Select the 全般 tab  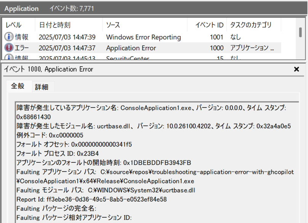pos(18,86)
